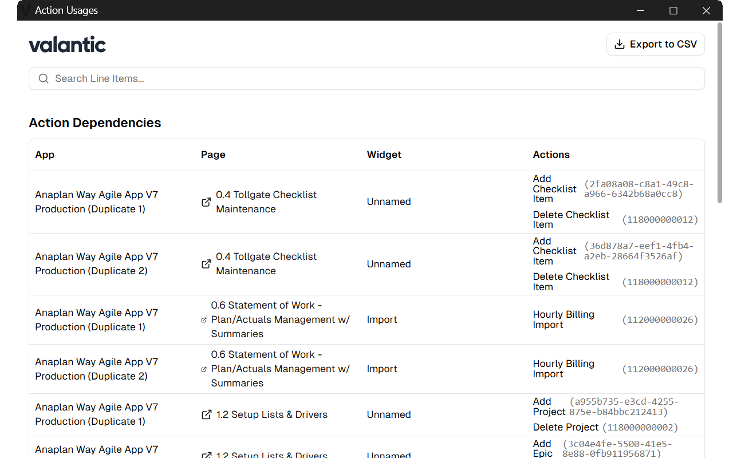Select Hourly Billing Import in Duplicate 1 row

coord(563,319)
